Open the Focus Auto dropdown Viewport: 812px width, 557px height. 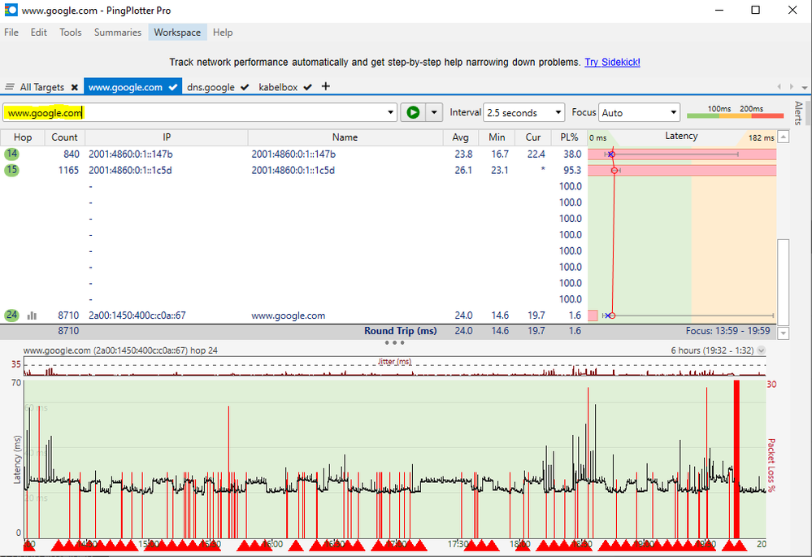(639, 112)
